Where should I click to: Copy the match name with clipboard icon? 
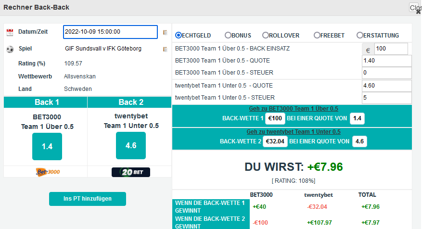tap(165, 49)
